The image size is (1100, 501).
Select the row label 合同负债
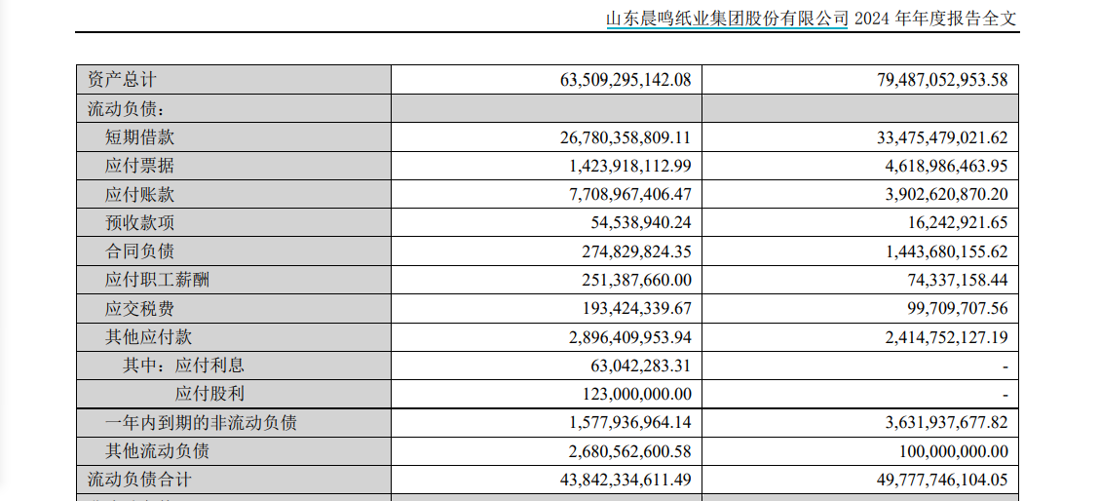pos(139,251)
